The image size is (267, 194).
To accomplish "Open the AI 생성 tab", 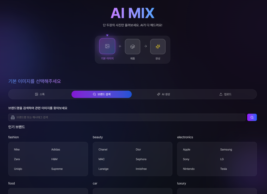I will [x=163, y=94].
